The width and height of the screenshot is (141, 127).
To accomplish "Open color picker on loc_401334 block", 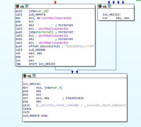I will coord(25,76).
